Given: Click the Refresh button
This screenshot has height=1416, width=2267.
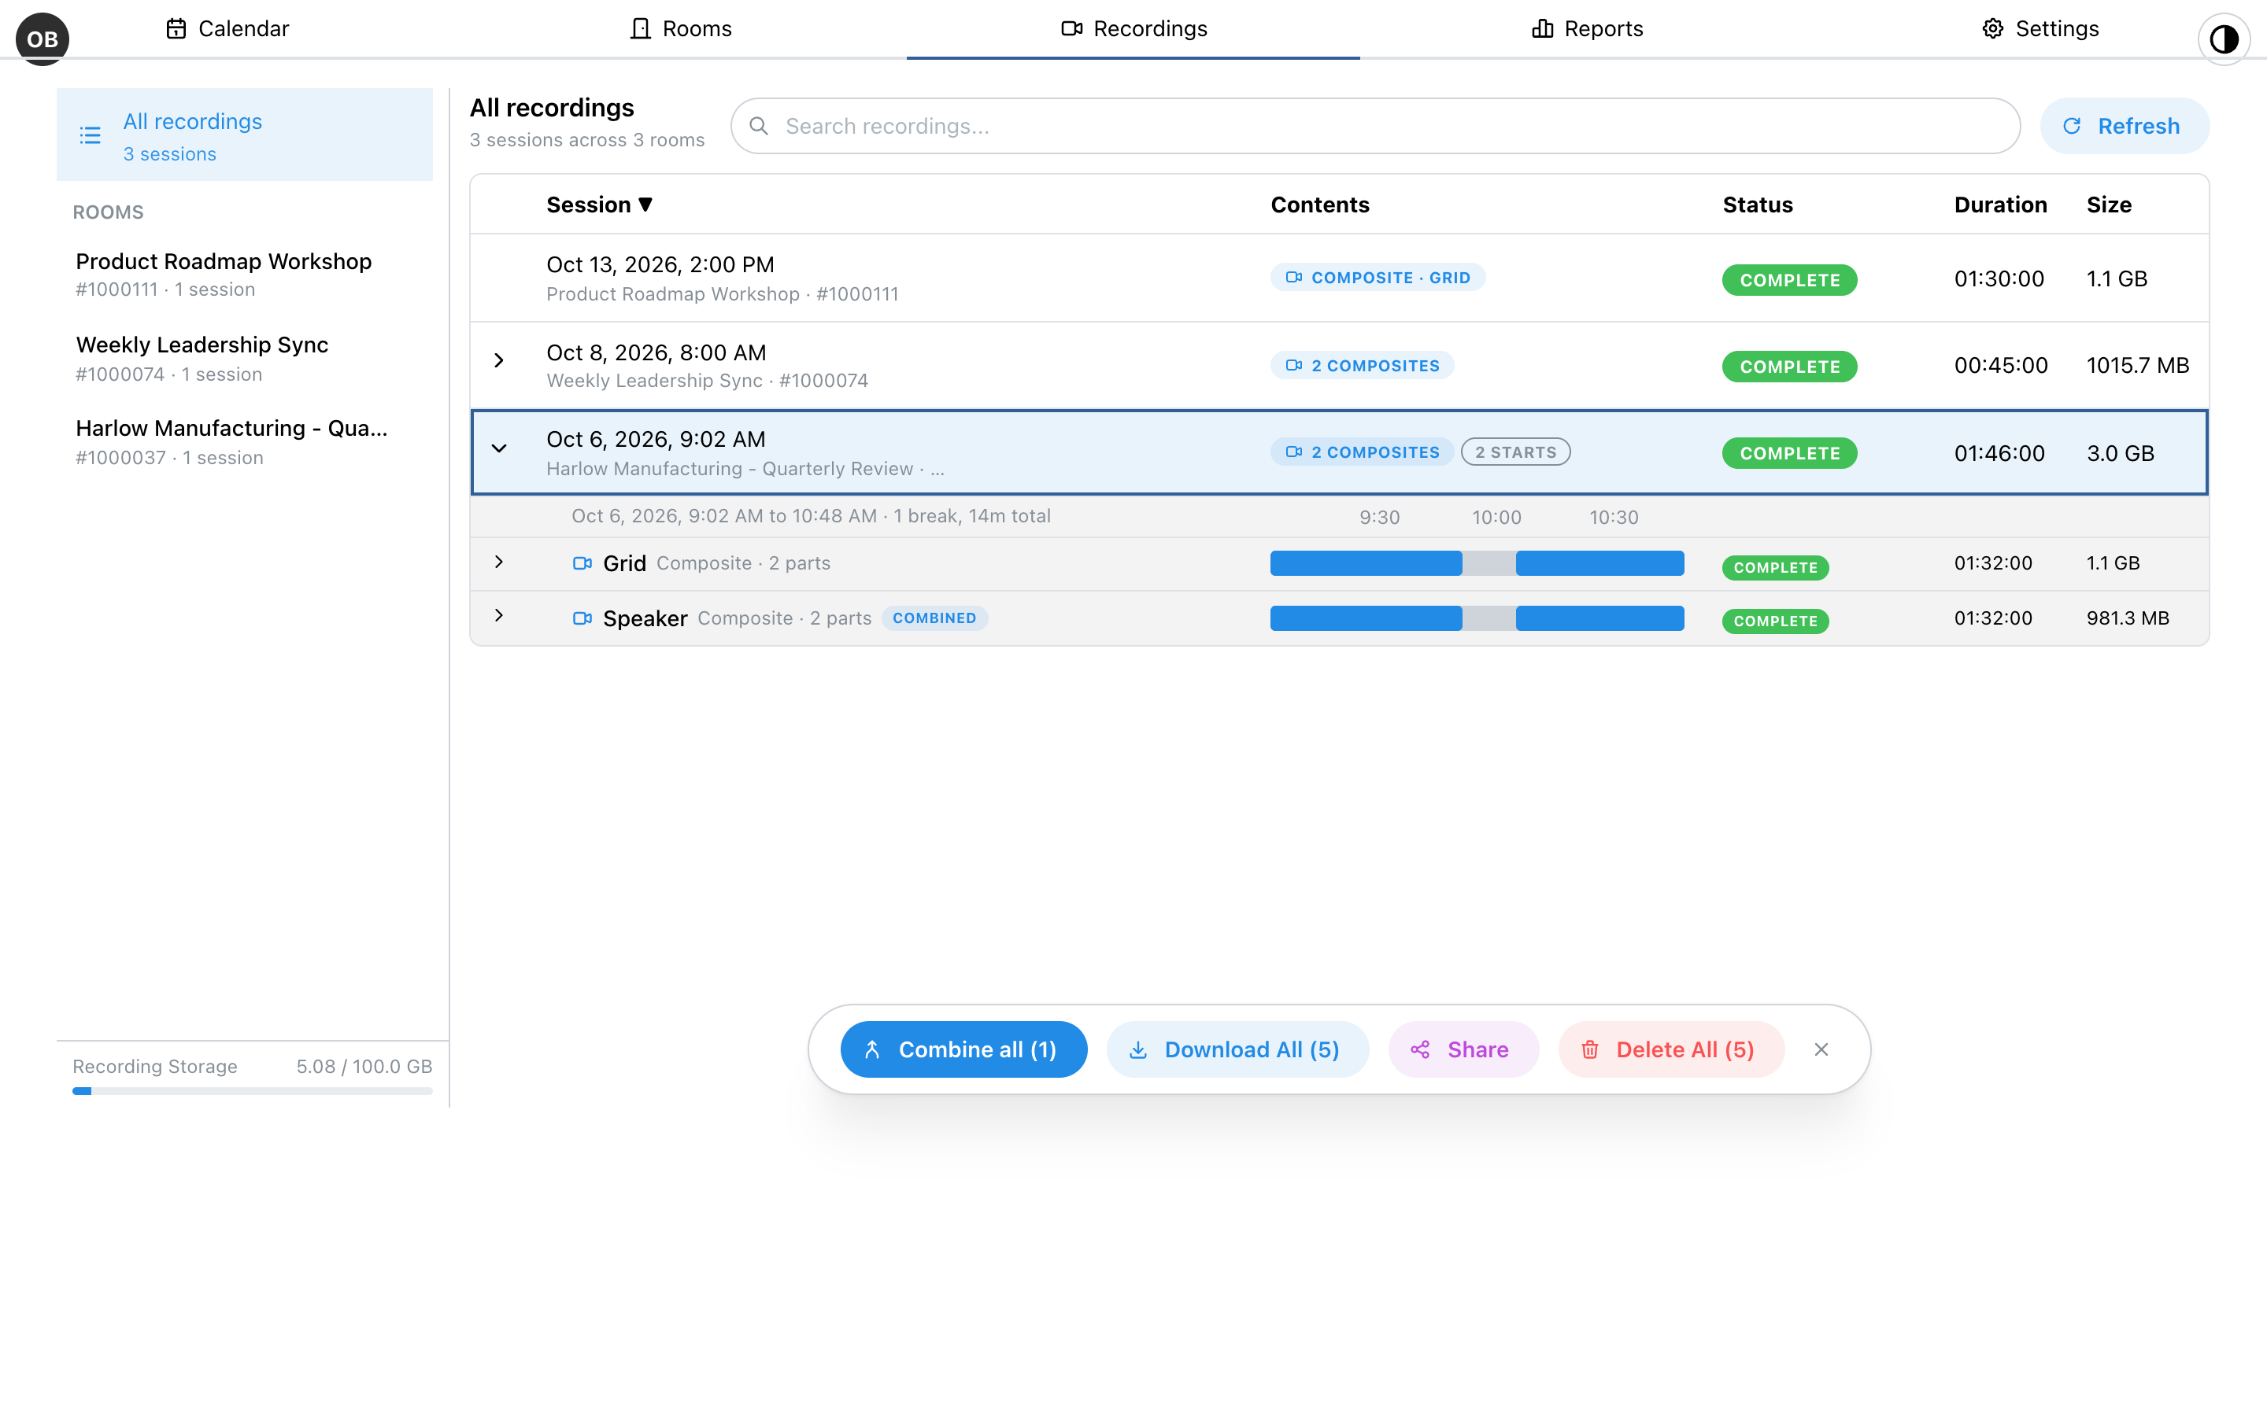Looking at the screenshot, I should coord(2124,127).
